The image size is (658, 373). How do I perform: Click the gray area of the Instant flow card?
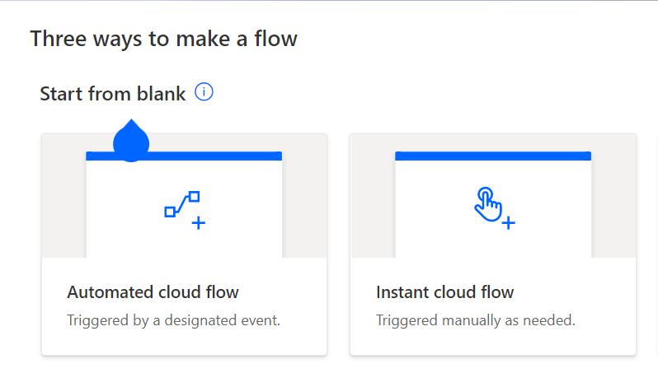pyautogui.click(x=371, y=198)
